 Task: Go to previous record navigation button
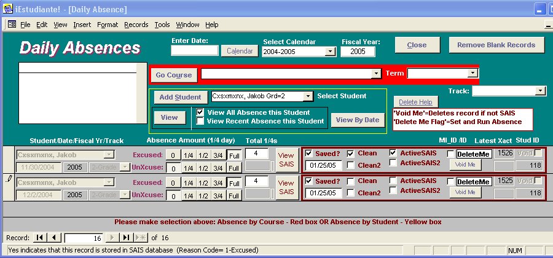point(54,238)
